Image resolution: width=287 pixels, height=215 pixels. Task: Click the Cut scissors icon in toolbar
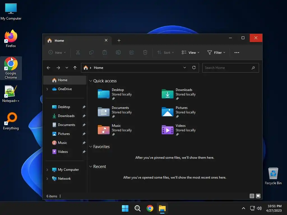tap(78, 52)
